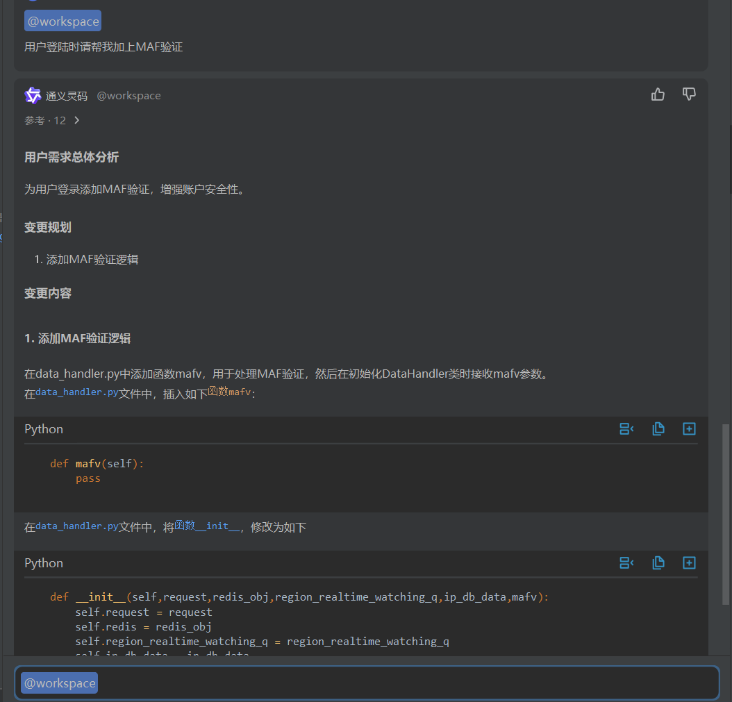Give thumbs up to the response
The image size is (732, 702).
[658, 94]
